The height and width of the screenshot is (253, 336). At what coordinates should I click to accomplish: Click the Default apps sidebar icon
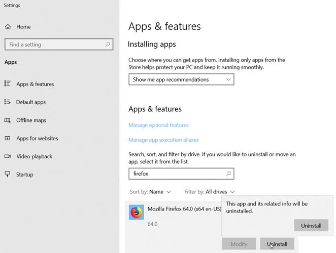8,102
